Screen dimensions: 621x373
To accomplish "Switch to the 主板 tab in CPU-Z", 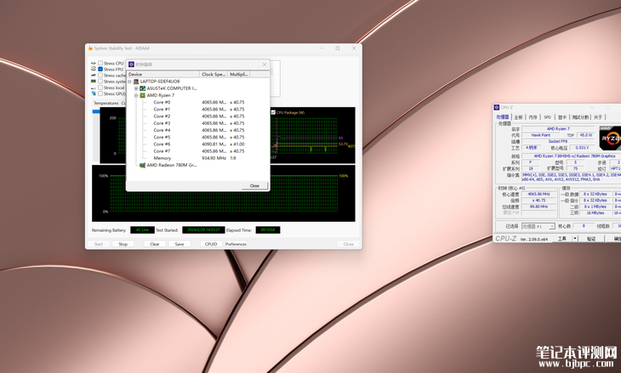I will [x=518, y=117].
